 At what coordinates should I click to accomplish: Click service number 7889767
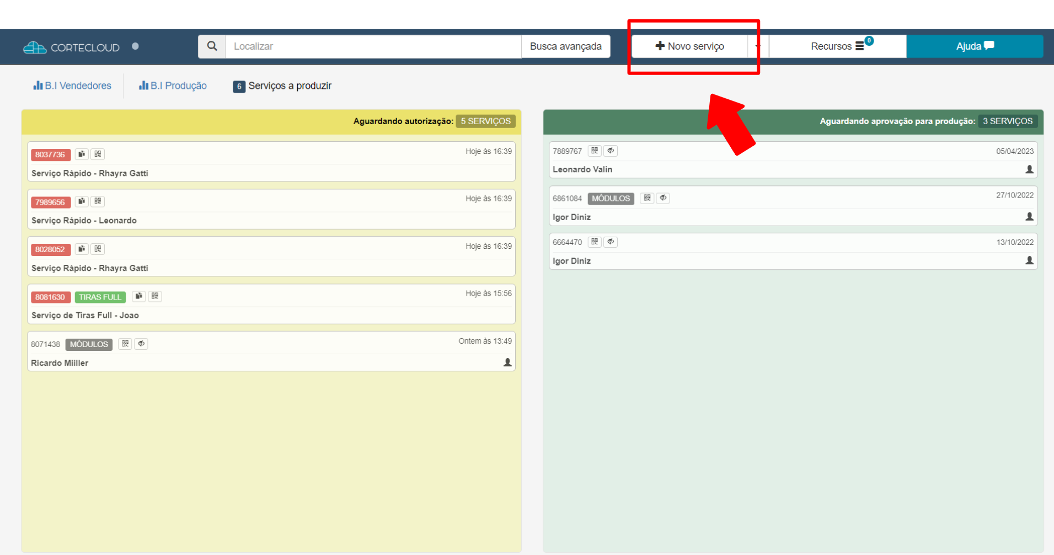tap(567, 151)
